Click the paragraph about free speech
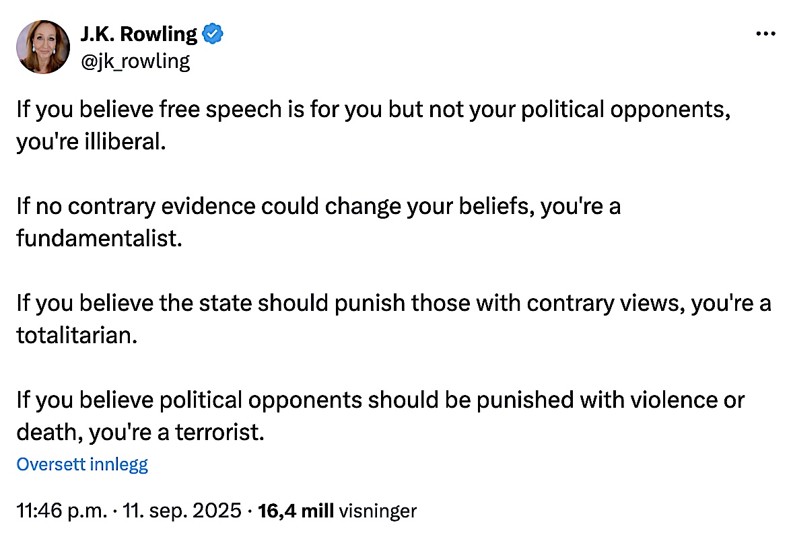The image size is (791, 541). [x=374, y=126]
